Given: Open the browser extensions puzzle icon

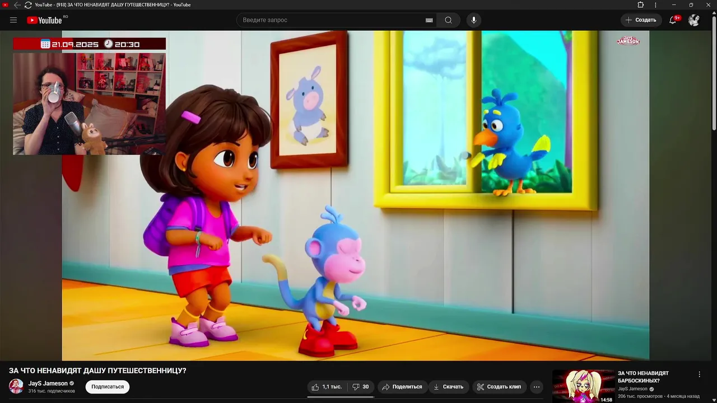Looking at the screenshot, I should (641, 5).
